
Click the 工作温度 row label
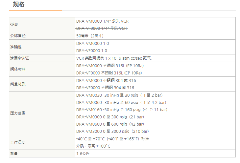[x=17, y=142]
